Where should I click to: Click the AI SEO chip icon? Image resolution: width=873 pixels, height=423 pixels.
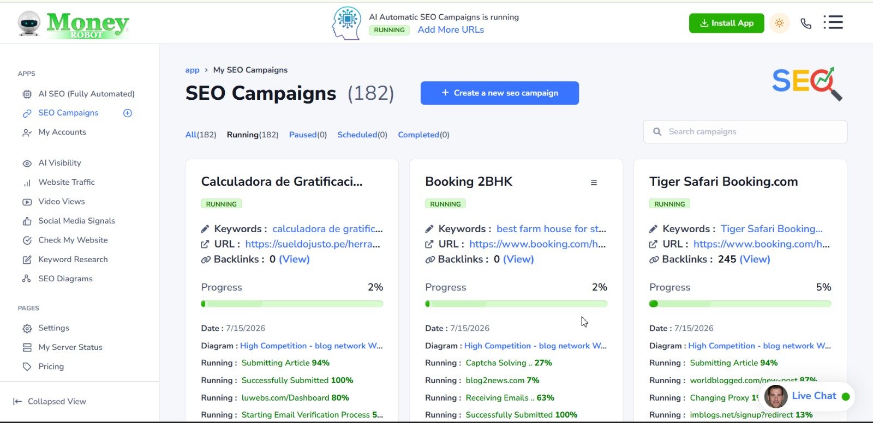click(27, 94)
